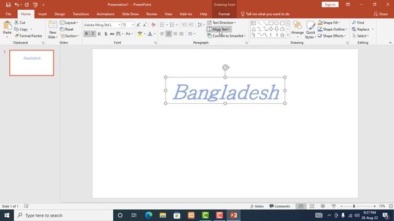The image size is (394, 221).
Task: Click the Sign in button
Action: [330, 4]
